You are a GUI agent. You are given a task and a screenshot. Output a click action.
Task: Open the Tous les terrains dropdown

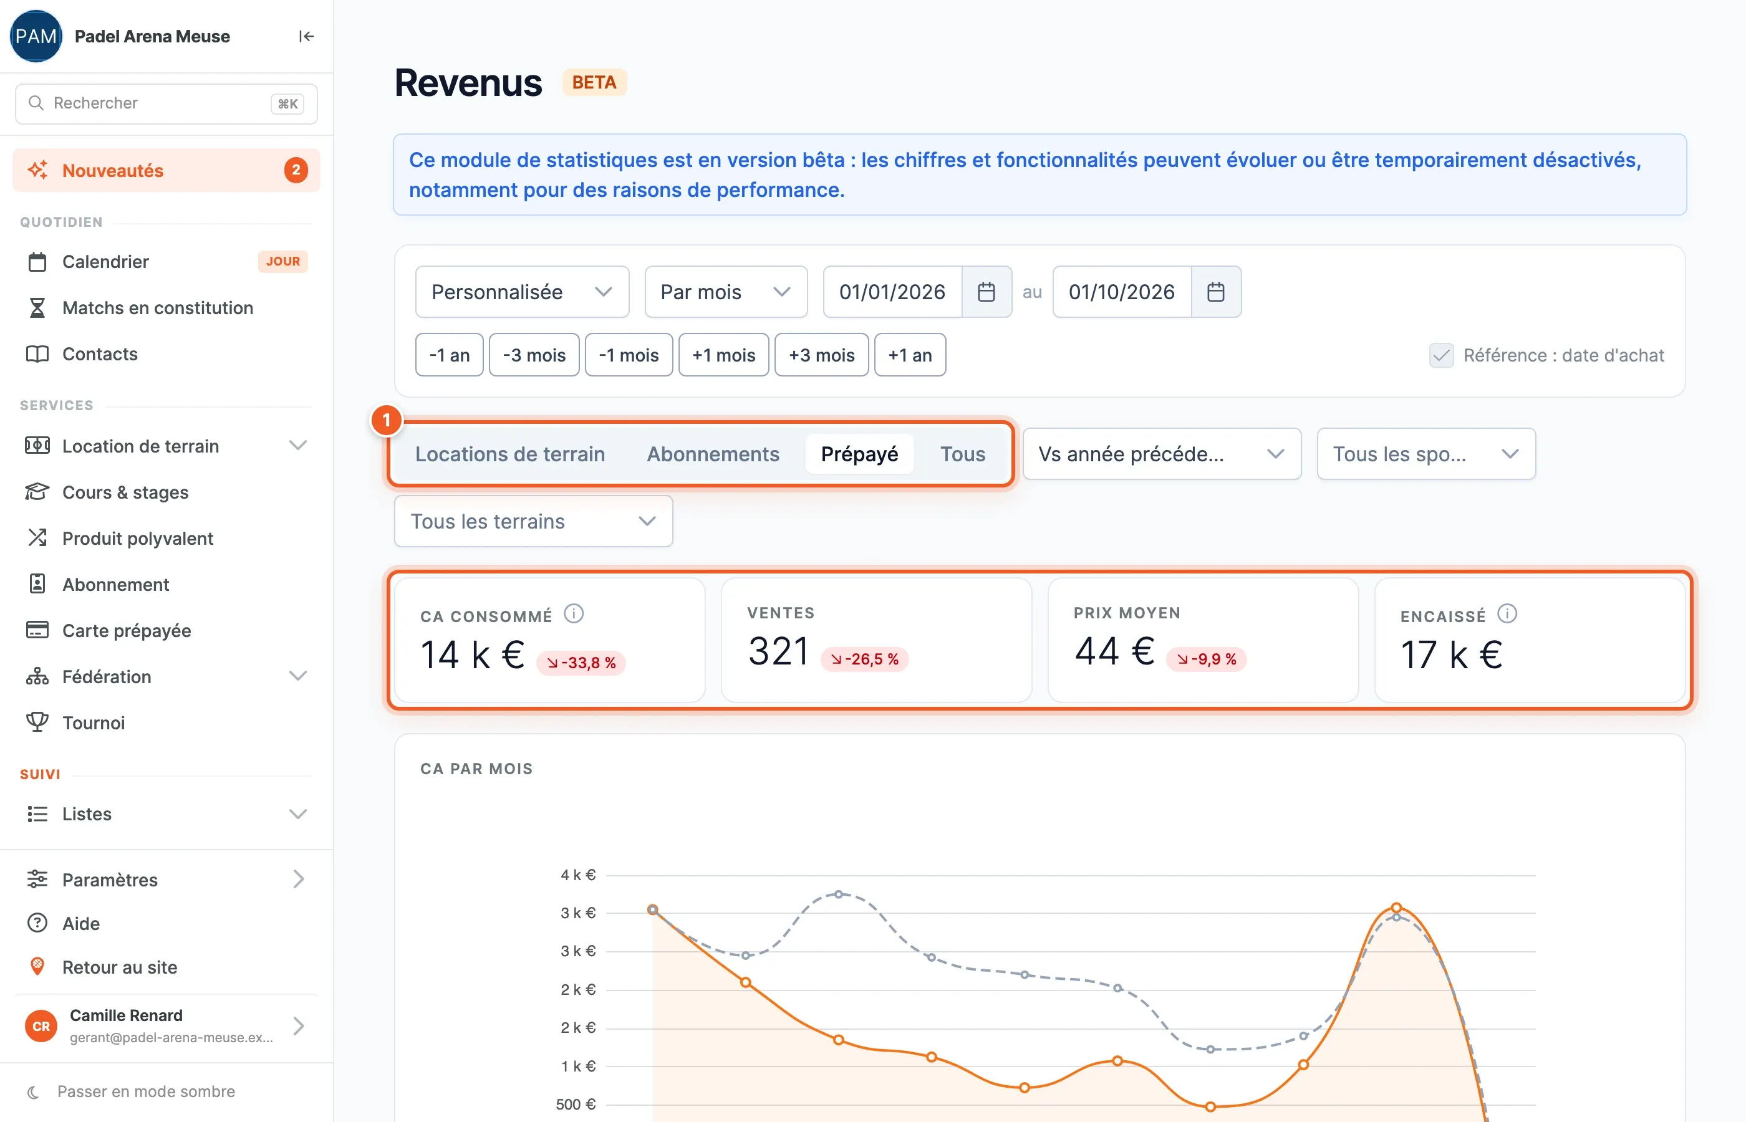tap(533, 522)
